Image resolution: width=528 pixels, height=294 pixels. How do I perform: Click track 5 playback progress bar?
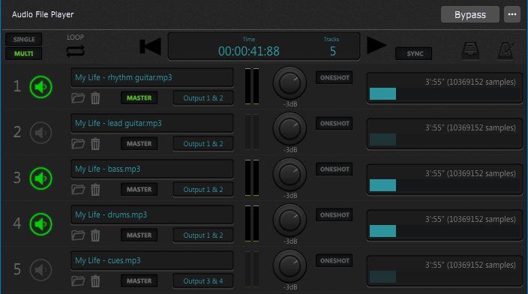coord(445,277)
